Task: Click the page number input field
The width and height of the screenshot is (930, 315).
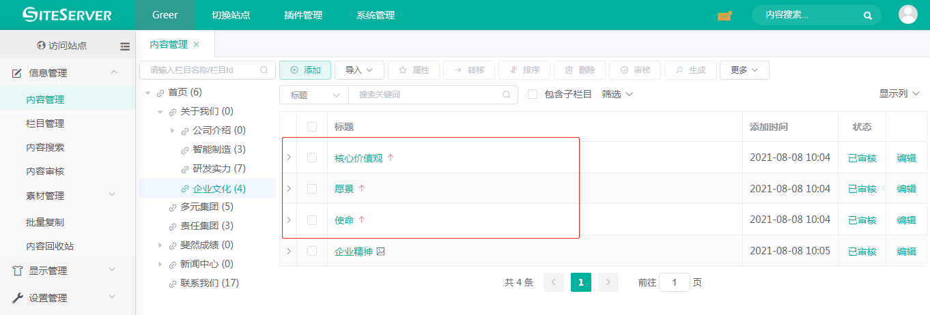Action: tap(674, 282)
